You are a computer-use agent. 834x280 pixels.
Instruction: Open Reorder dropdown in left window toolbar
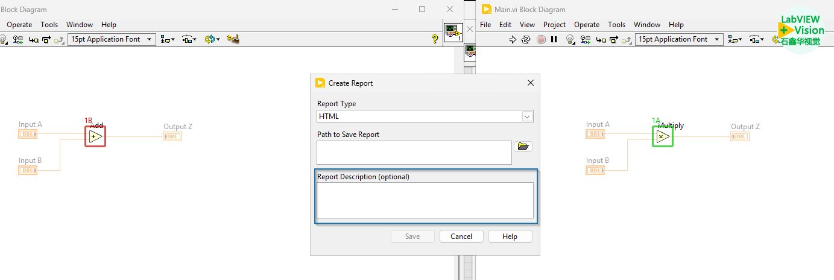[212, 39]
